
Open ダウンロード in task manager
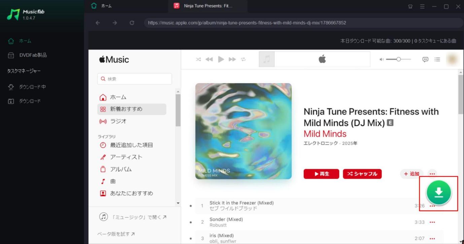(24, 101)
